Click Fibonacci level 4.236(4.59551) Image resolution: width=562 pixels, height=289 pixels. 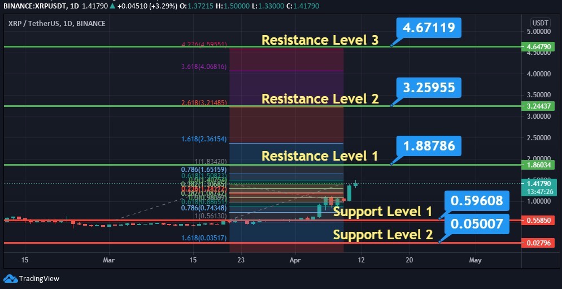tap(204, 45)
